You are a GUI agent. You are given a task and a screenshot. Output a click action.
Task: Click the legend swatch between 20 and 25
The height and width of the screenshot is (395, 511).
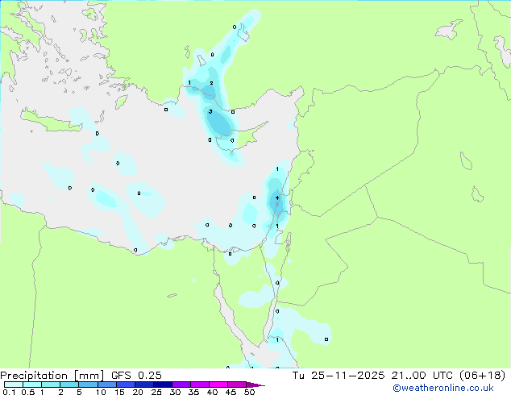143,385
